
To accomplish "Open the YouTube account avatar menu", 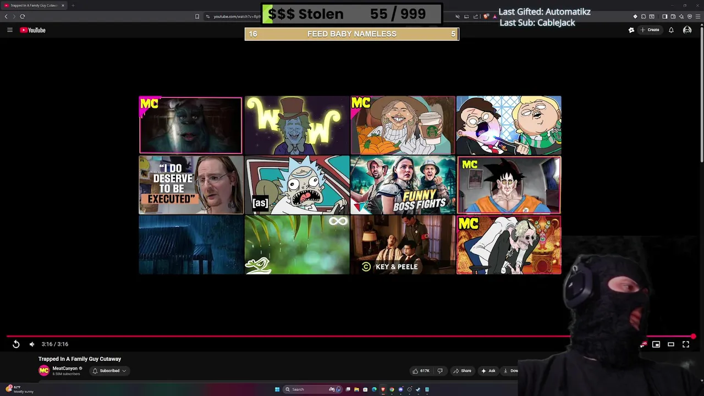I will click(687, 30).
